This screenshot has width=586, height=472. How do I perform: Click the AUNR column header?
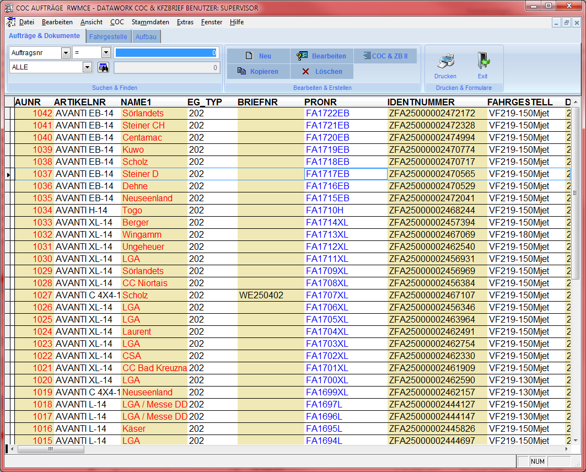(34, 102)
